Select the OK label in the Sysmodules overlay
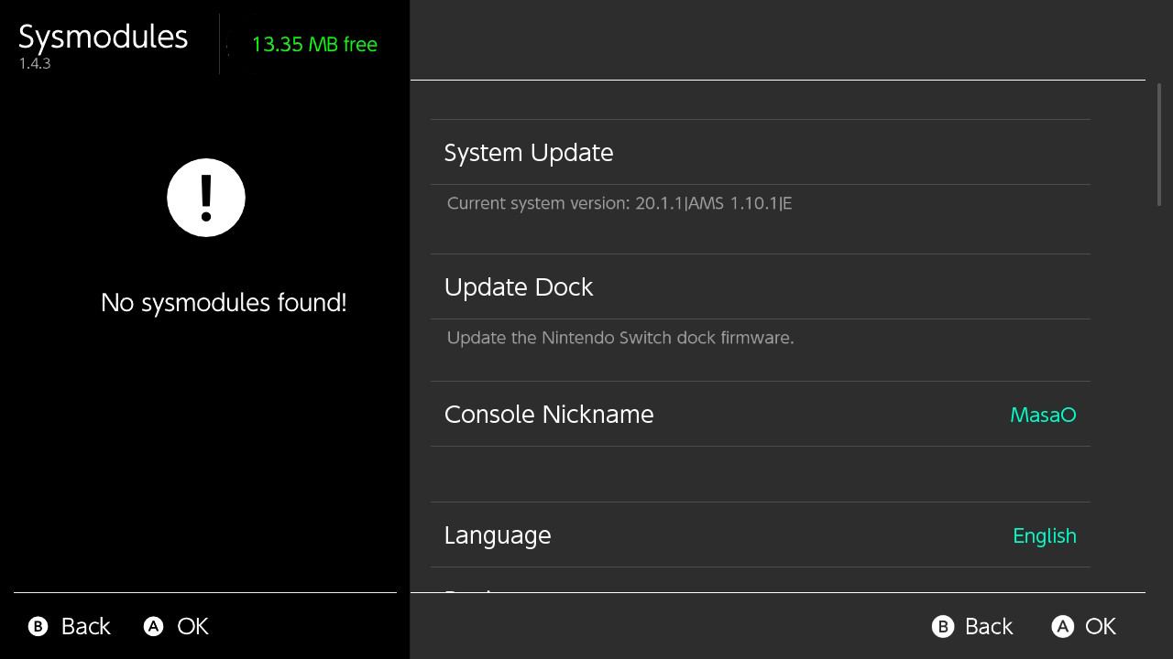This screenshot has height=659, width=1173. point(192,626)
